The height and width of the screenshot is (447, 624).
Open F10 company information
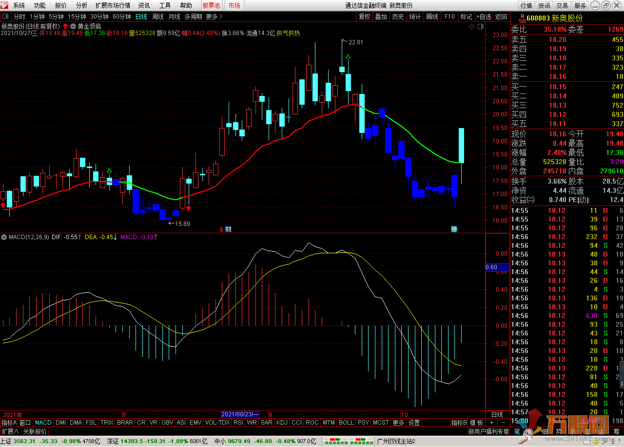(449, 17)
